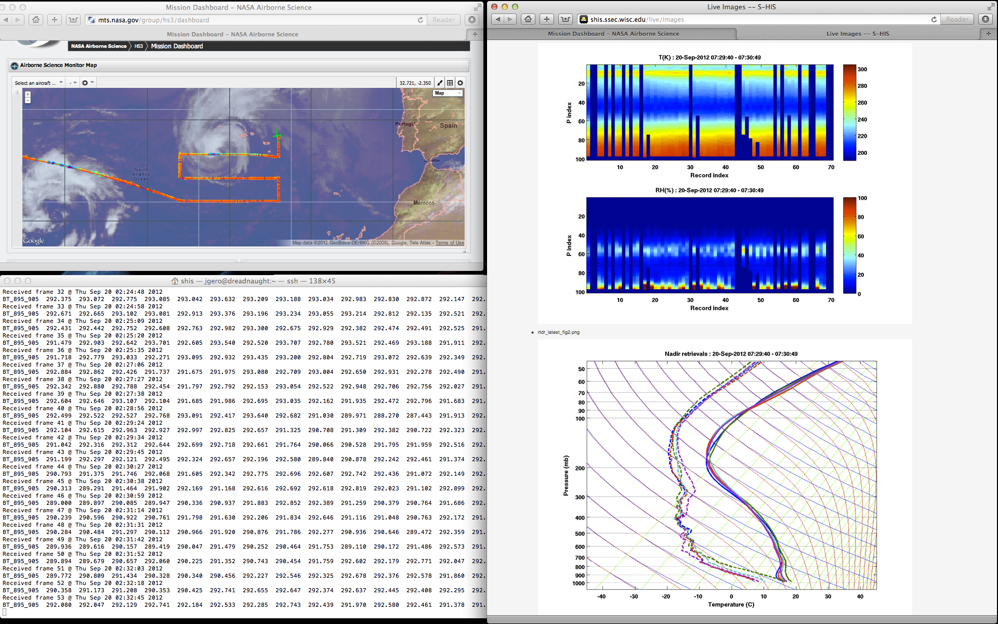Reload the shis.ssec.wisc.edu page
This screenshot has width=998, height=624.
(x=934, y=19)
